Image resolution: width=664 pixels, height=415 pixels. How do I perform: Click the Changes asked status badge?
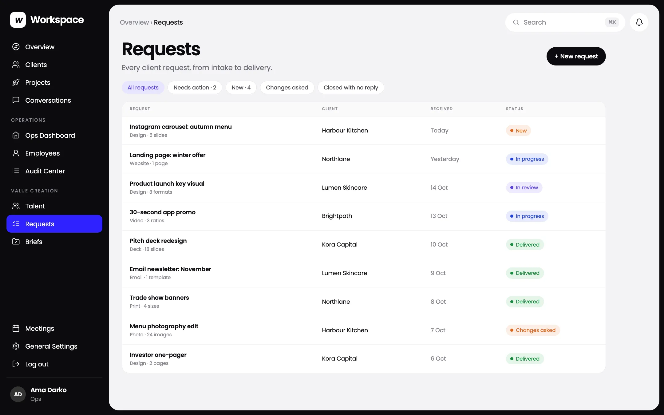pyautogui.click(x=533, y=330)
